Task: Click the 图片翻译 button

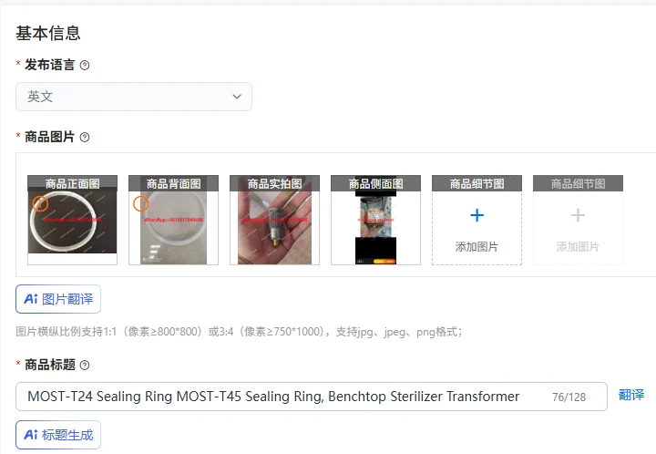Action: [58, 299]
